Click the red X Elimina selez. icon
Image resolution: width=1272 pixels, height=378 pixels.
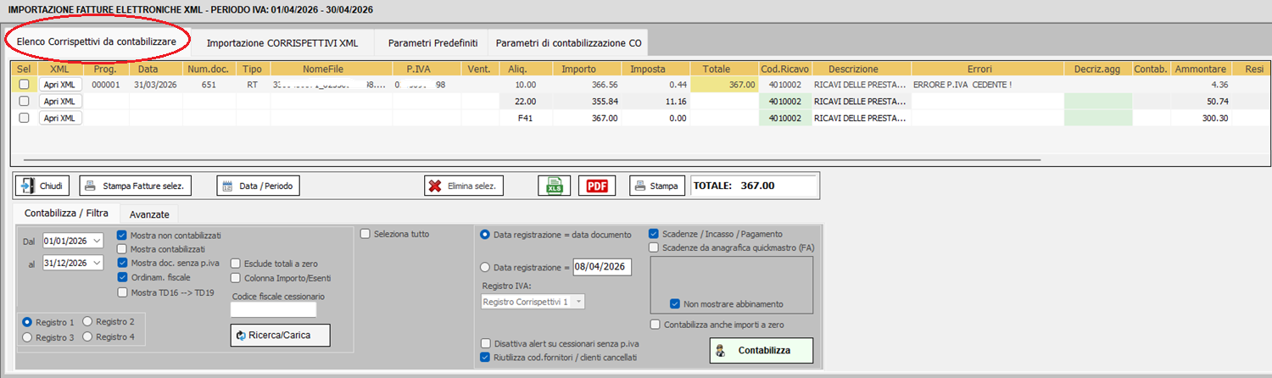tap(435, 186)
